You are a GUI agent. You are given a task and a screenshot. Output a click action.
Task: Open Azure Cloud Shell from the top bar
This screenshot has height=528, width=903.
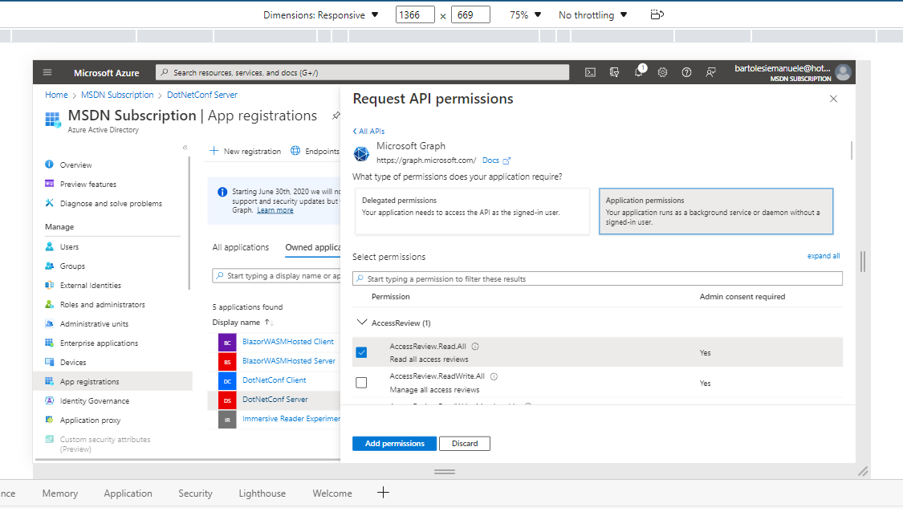590,72
